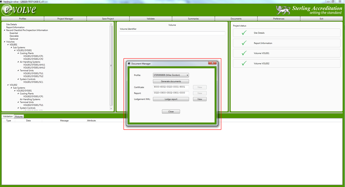345x187 pixels.
Task: Click Site Details project status entry
Action: pos(287,33)
